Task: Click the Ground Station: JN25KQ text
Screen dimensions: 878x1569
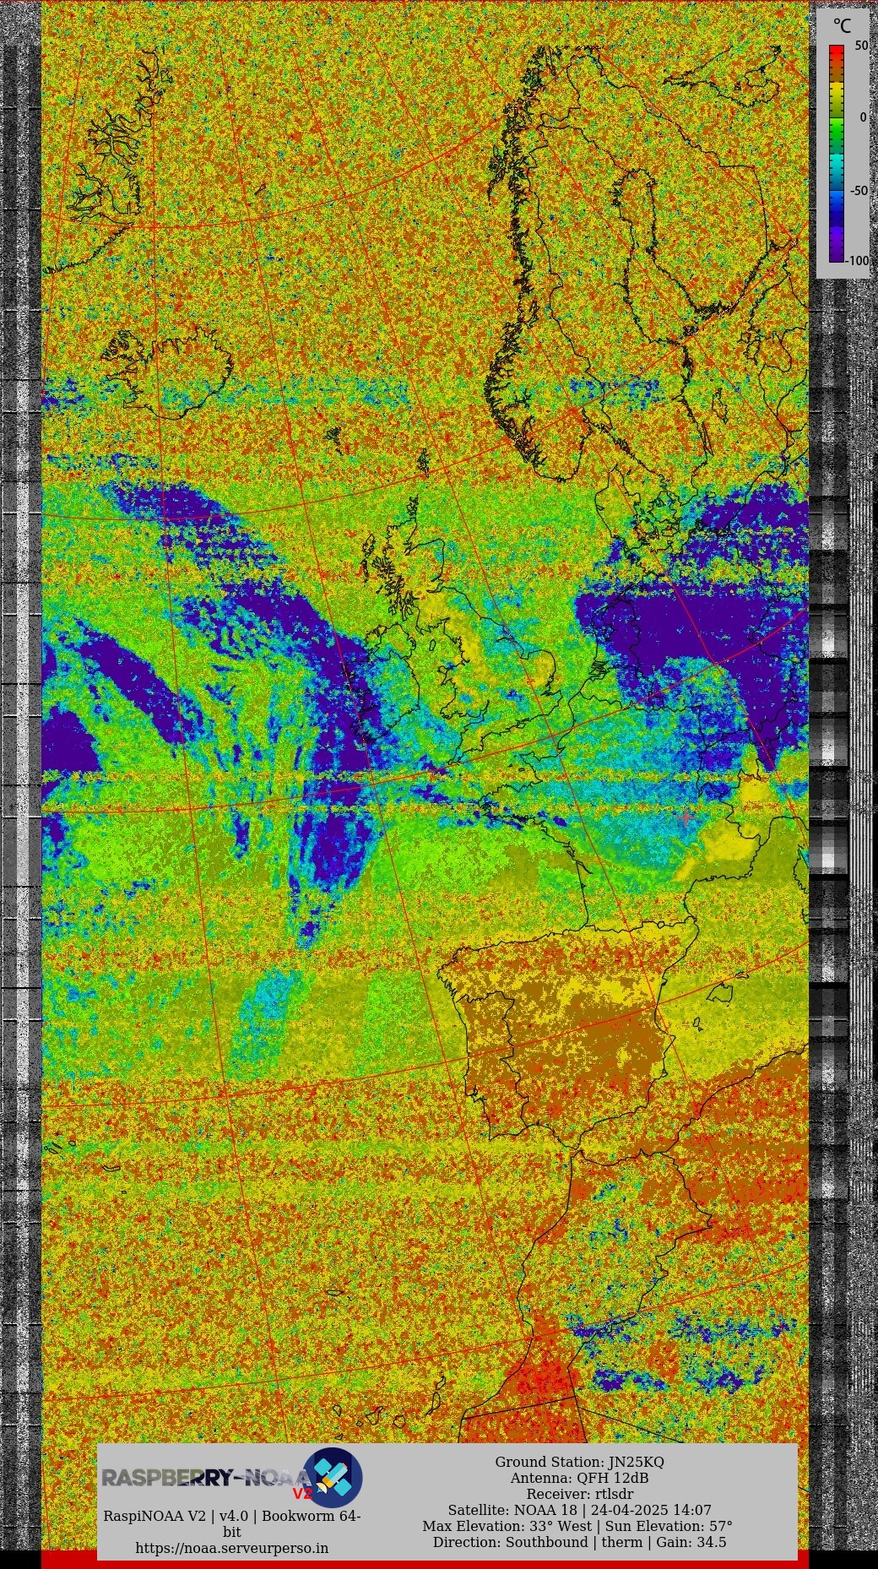Action: [579, 1462]
